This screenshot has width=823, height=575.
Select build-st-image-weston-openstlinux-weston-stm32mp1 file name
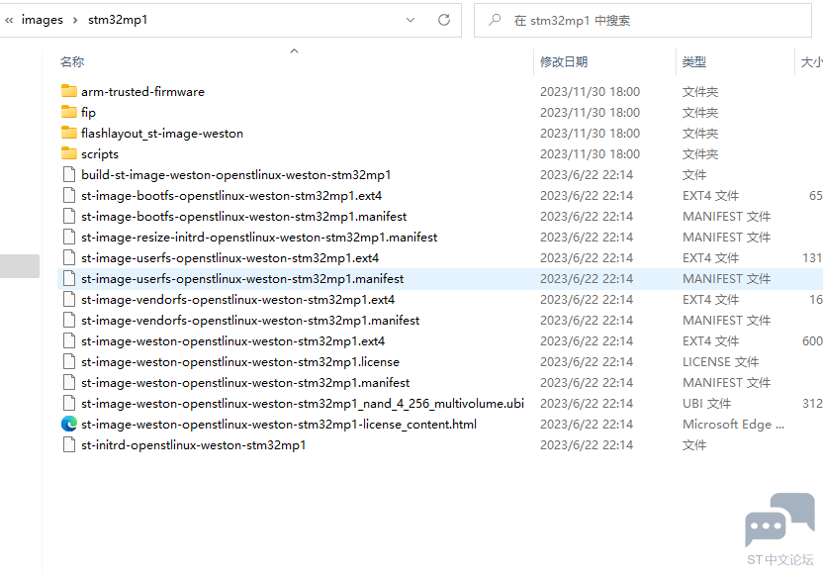[x=236, y=175]
